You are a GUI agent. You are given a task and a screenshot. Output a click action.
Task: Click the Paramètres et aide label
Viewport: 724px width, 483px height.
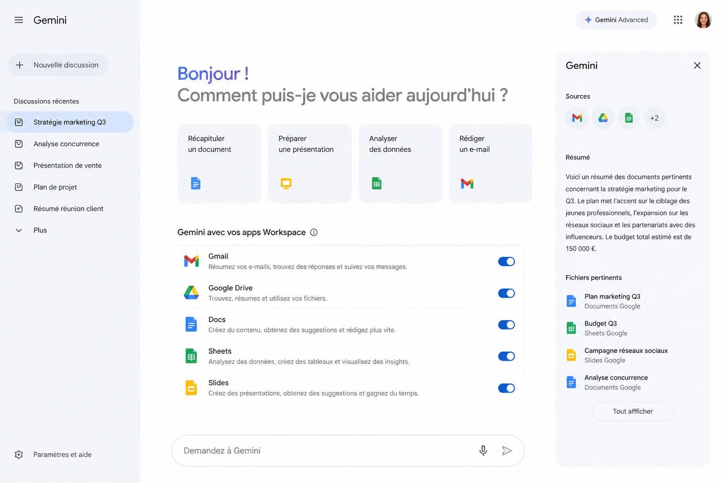pyautogui.click(x=62, y=455)
